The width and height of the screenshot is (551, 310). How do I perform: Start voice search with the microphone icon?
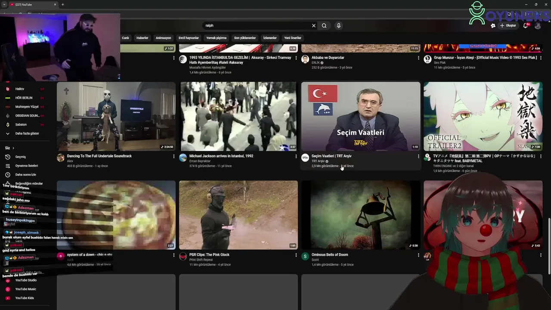[339, 25]
